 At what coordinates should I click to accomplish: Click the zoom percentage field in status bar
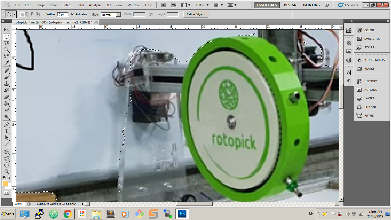[x=19, y=204]
